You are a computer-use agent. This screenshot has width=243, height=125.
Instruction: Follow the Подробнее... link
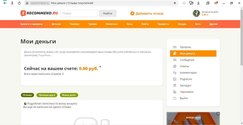45,55
